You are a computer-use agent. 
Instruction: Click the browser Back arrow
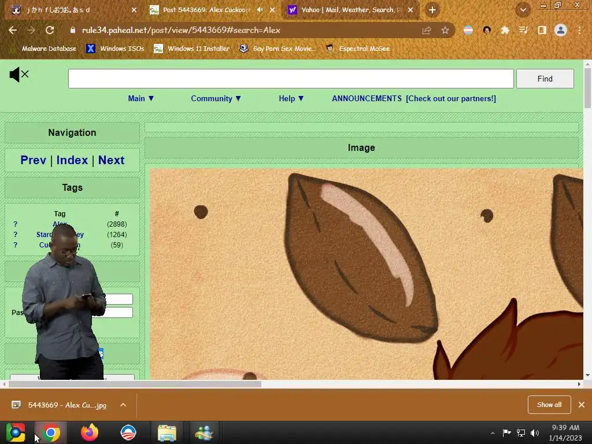tap(13, 30)
